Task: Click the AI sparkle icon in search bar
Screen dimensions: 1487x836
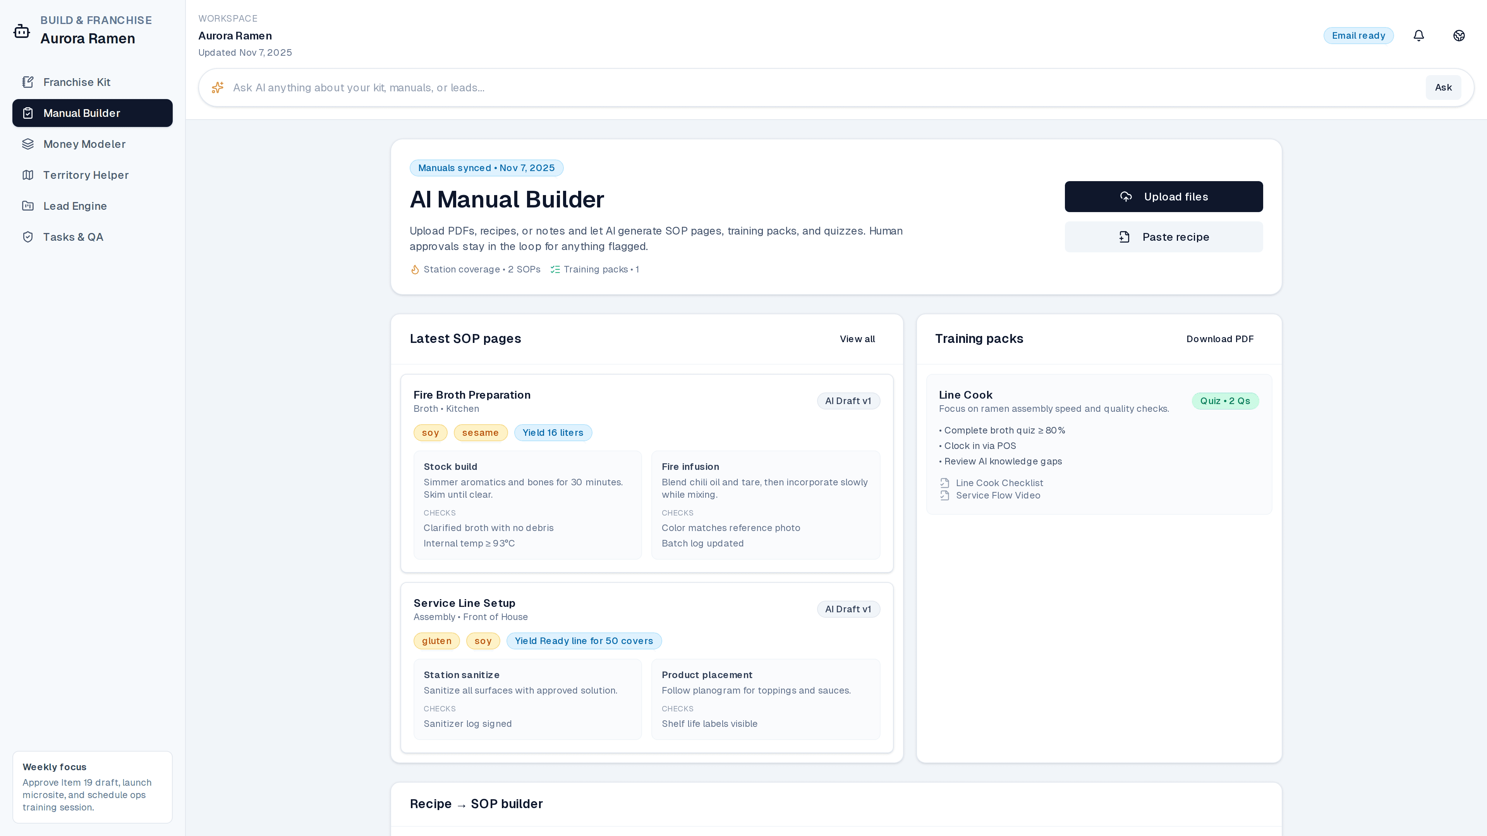Action: click(x=218, y=88)
